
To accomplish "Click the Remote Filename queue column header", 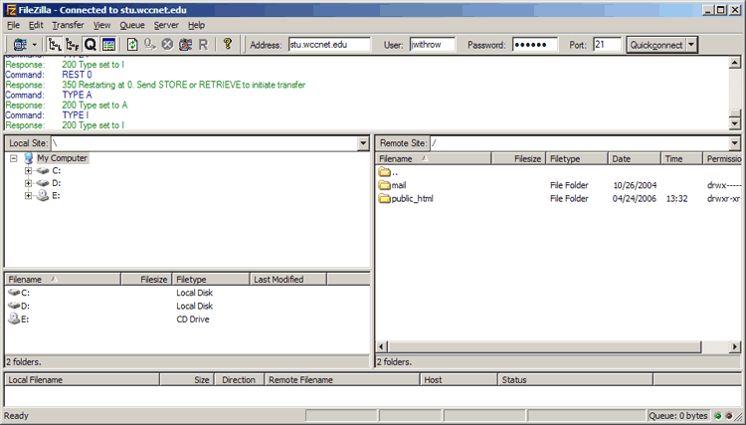I will (342, 380).
